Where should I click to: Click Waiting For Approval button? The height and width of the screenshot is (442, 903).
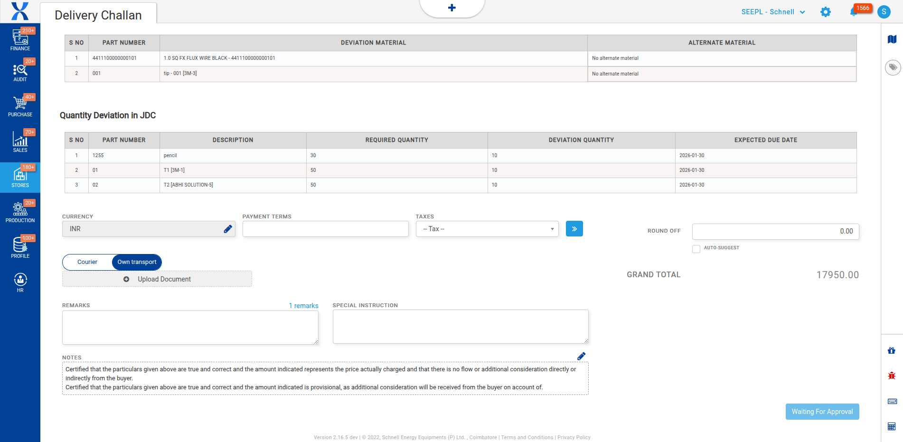click(822, 412)
